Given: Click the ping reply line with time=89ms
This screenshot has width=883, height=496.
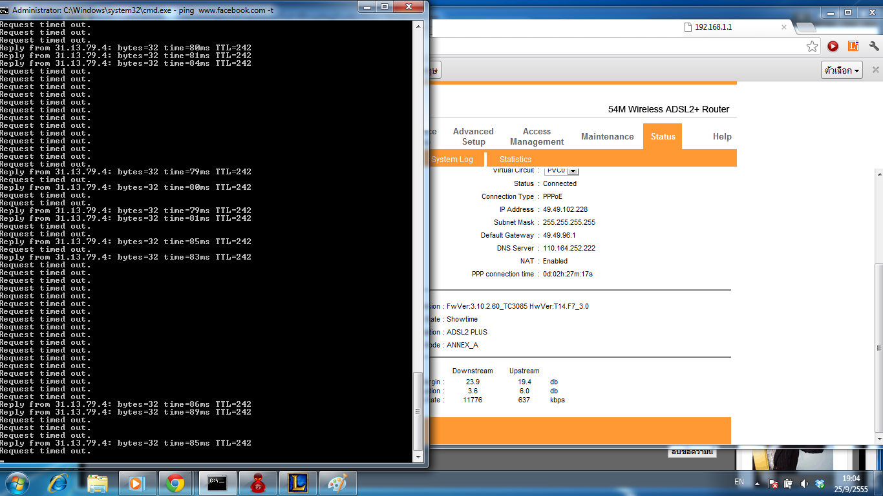Looking at the screenshot, I should 125,412.
